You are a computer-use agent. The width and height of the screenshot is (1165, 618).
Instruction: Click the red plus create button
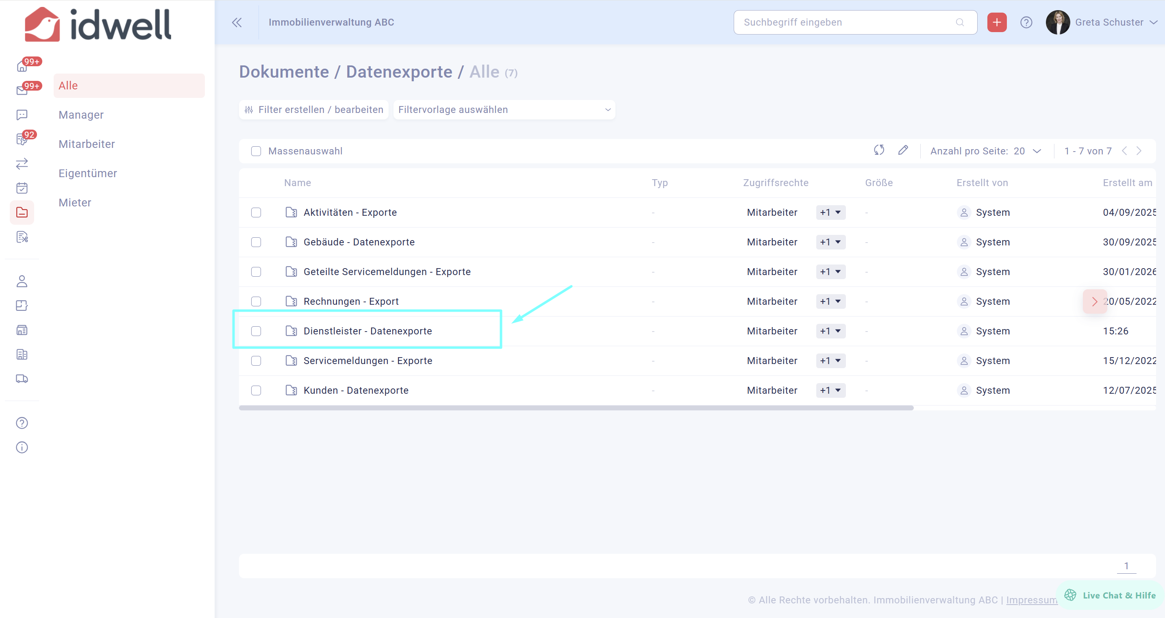pyautogui.click(x=996, y=22)
